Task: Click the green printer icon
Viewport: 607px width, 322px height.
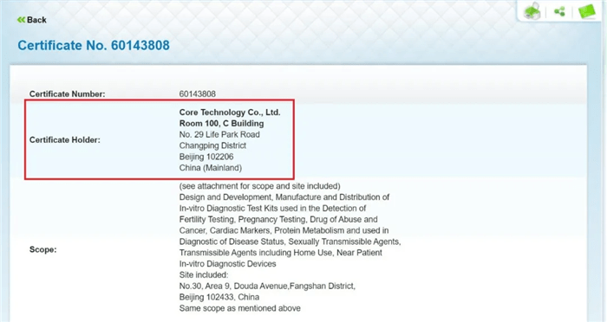Action: (532, 11)
